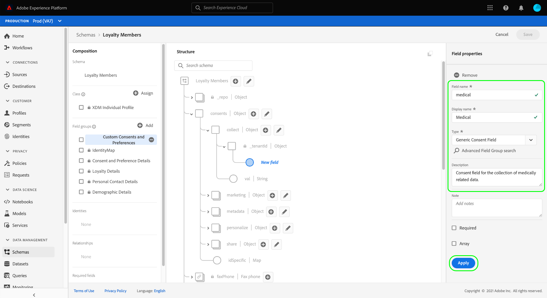Open the Prod (VA7) sandbox dropdown
Image resolution: width=547 pixels, height=298 pixels.
click(47, 21)
